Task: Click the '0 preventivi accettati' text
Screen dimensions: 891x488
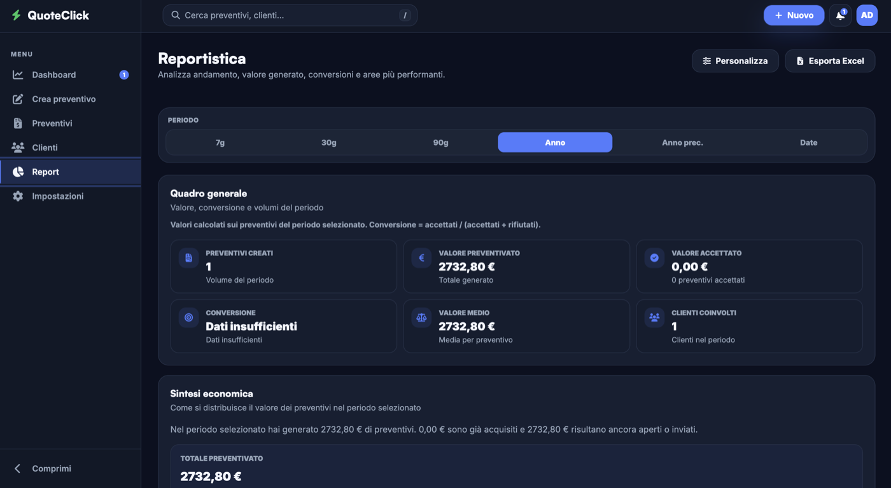Action: tap(708, 280)
